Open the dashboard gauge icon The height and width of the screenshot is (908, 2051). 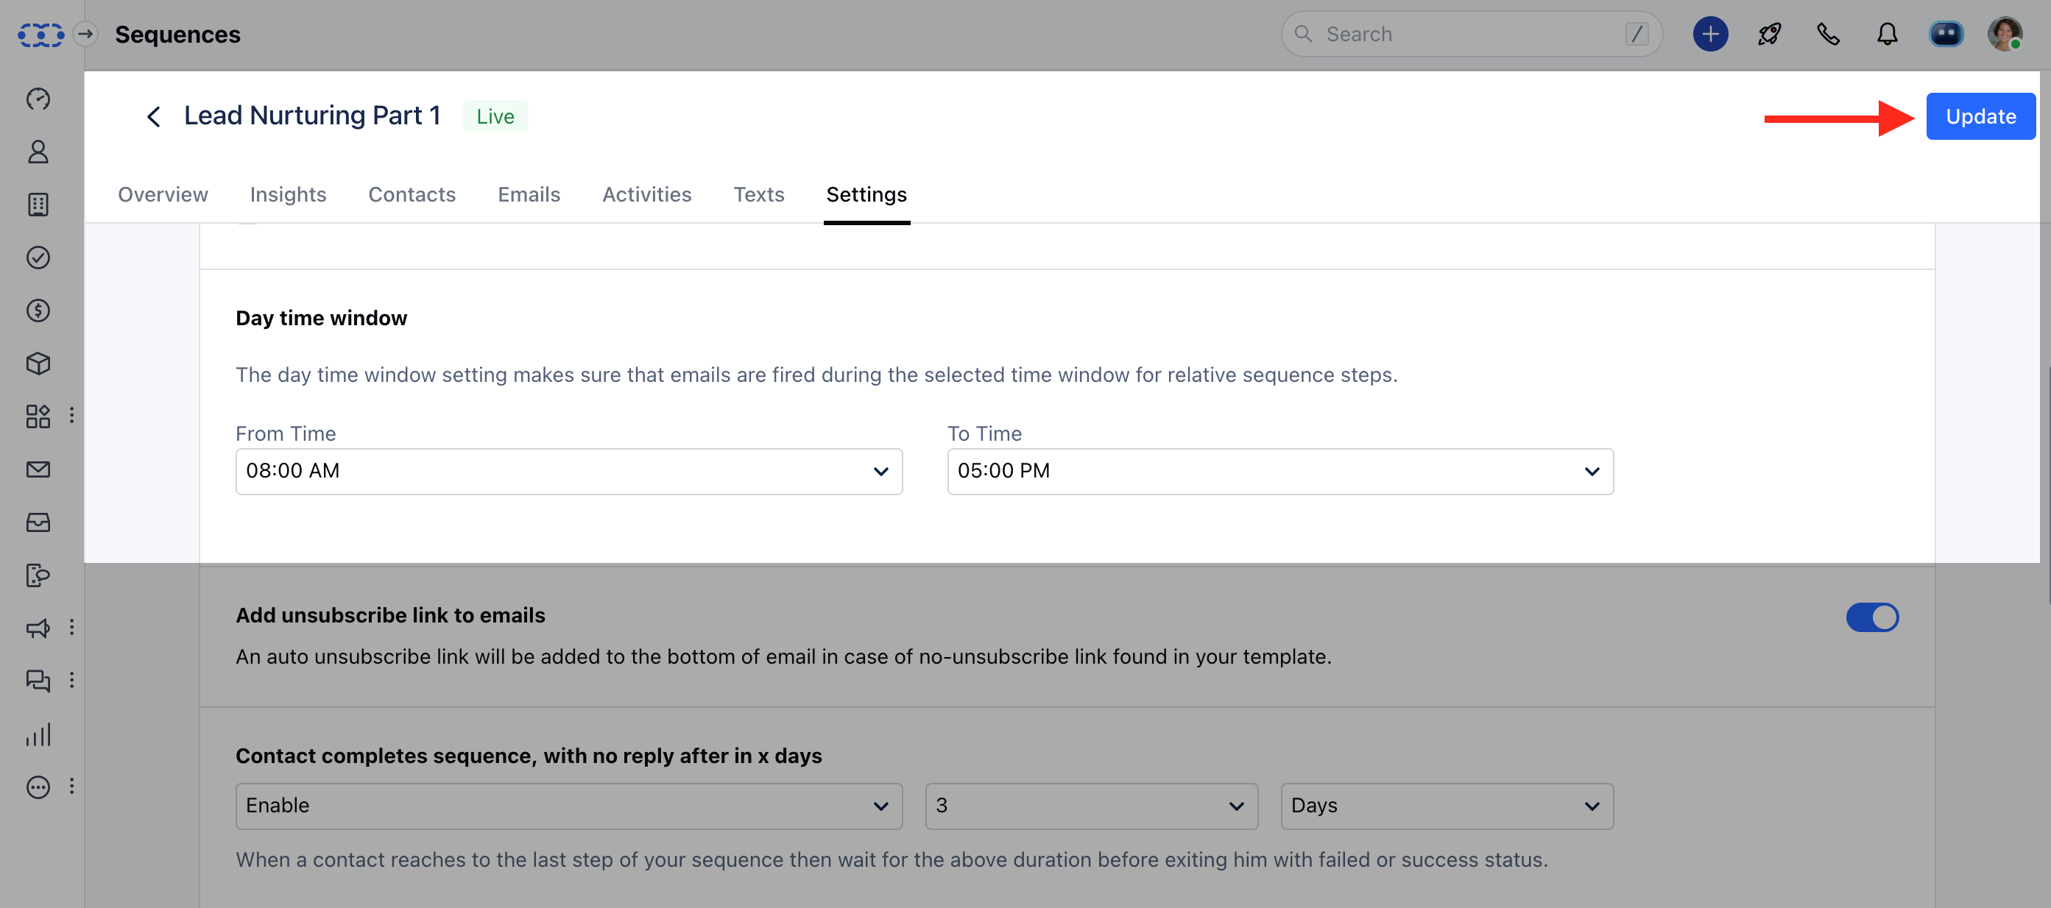click(38, 99)
